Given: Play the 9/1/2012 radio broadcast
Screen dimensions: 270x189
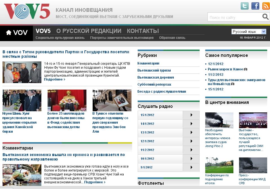Looking at the screenshot, I should point(191,168).
